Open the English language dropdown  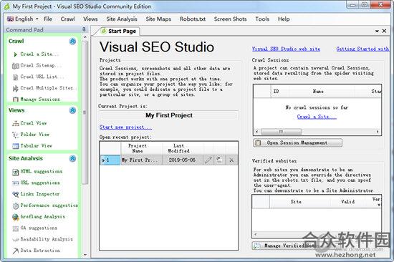point(37,19)
